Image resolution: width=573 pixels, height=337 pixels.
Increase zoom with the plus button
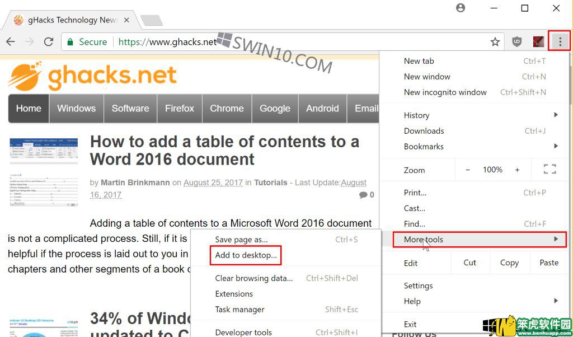517,170
